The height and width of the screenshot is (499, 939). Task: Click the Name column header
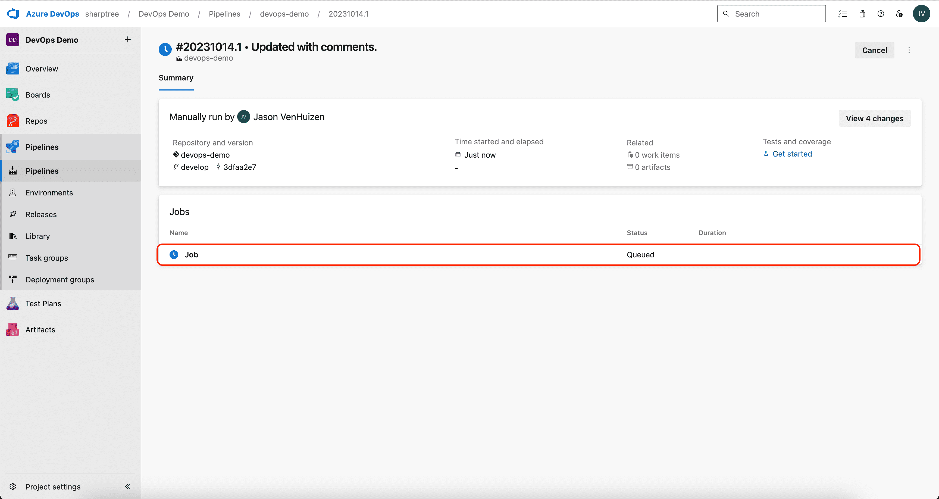[179, 233]
